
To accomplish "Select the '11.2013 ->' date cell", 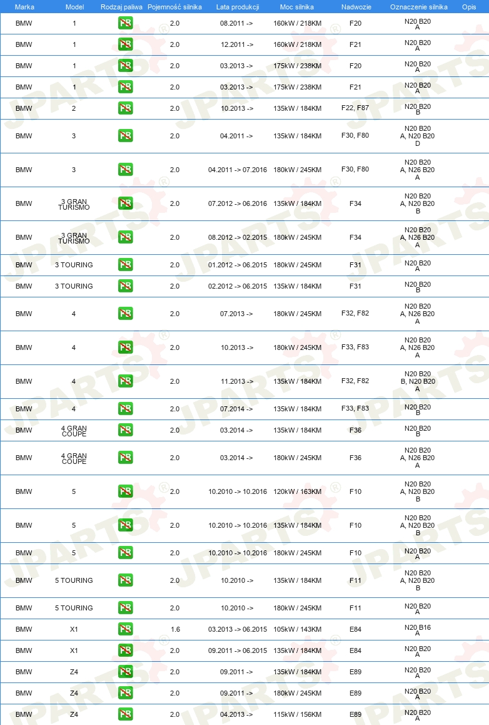I will tap(237, 381).
